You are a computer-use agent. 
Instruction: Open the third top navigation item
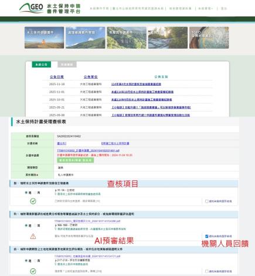tap(180, 8)
